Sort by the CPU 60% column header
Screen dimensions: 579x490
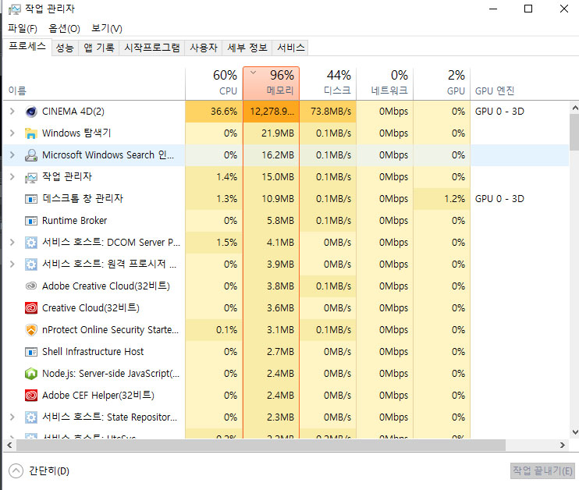(x=214, y=83)
